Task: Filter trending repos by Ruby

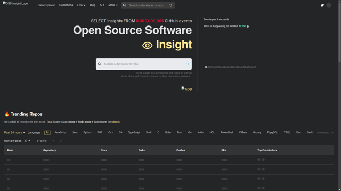Action: click(168, 132)
